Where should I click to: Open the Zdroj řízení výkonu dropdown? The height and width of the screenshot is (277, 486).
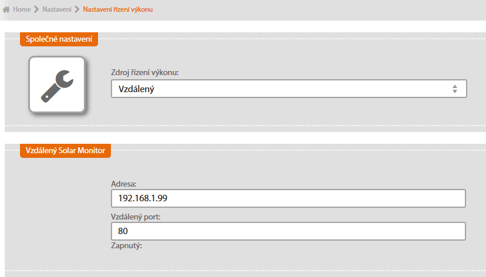[x=288, y=89]
